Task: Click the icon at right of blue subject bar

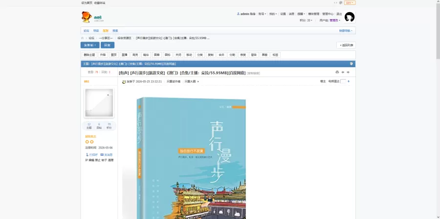Action: [x=352, y=64]
